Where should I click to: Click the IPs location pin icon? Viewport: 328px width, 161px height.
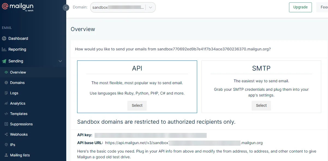6,145
